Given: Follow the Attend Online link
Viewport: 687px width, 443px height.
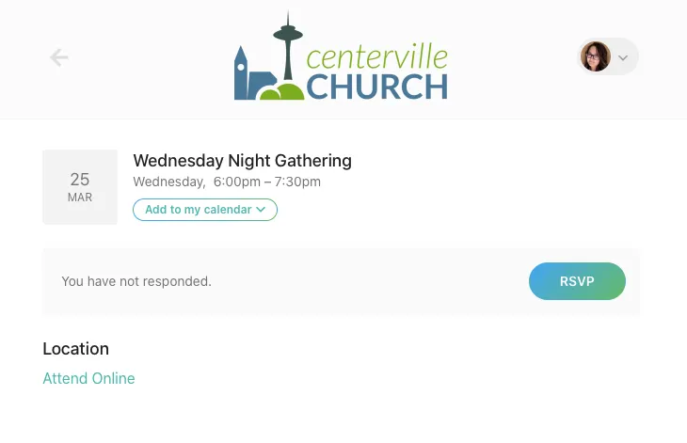Looking at the screenshot, I should tap(88, 378).
